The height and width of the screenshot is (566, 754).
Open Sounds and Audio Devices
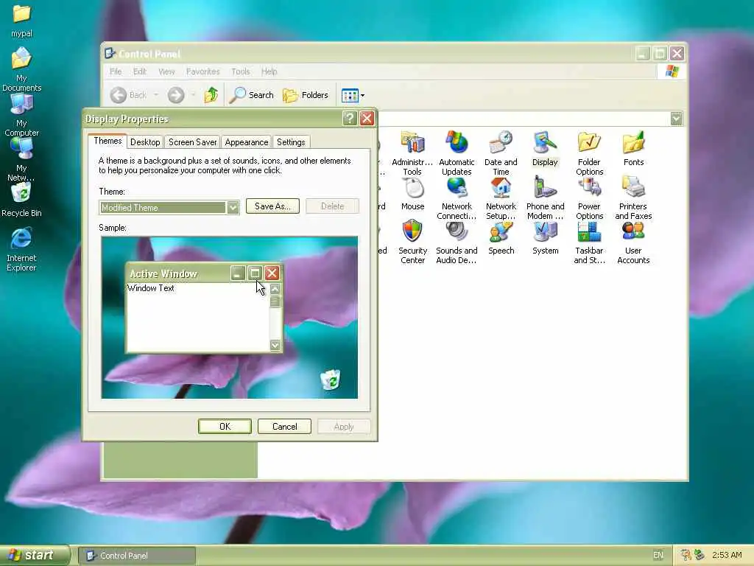coord(457,242)
